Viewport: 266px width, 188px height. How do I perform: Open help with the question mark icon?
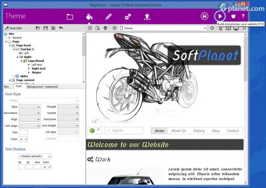click(243, 16)
